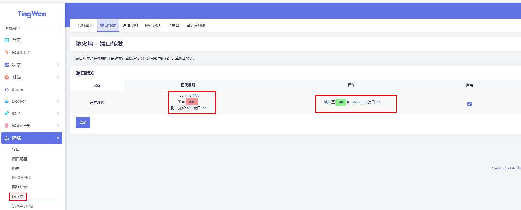Click the 此设备 destination label
The width and height of the screenshot is (521, 210).
(183, 108)
